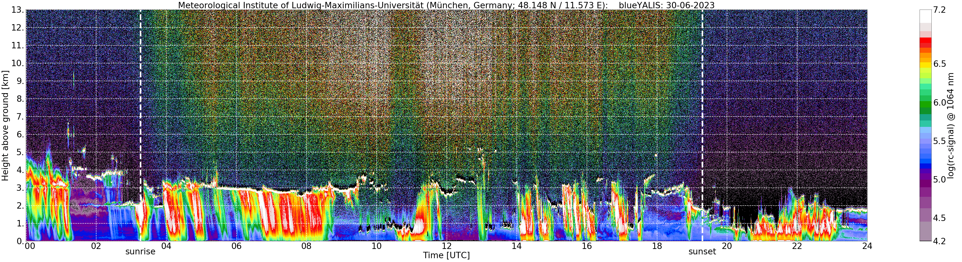Viewport: 962px width, 262px height.
Task: Click the x-axis tick label '06'
Action: click(x=236, y=246)
